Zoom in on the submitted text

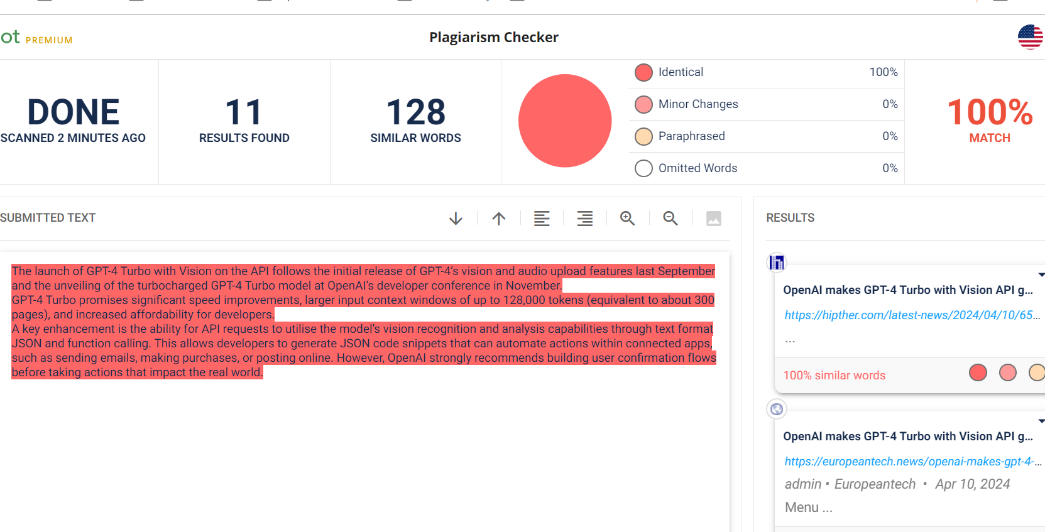pyautogui.click(x=627, y=218)
